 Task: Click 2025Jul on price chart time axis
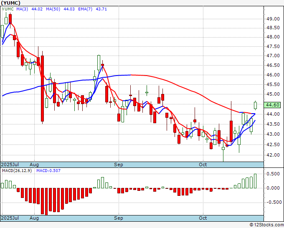[10, 165]
